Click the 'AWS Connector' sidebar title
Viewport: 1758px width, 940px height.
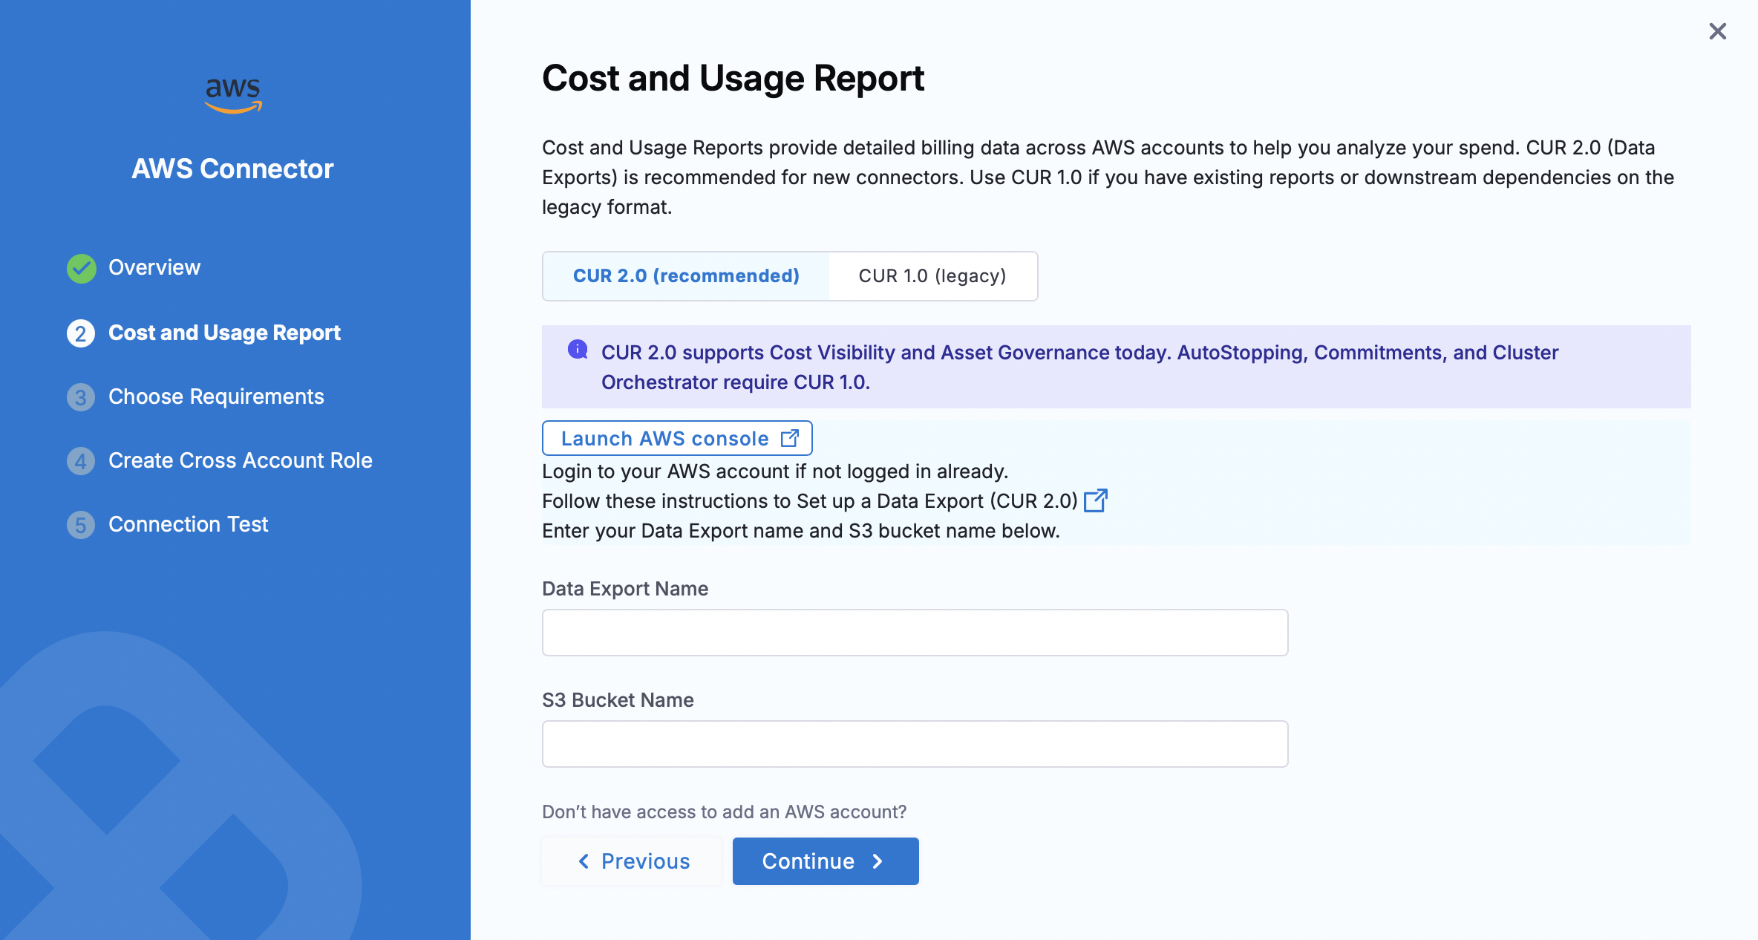pos(232,169)
